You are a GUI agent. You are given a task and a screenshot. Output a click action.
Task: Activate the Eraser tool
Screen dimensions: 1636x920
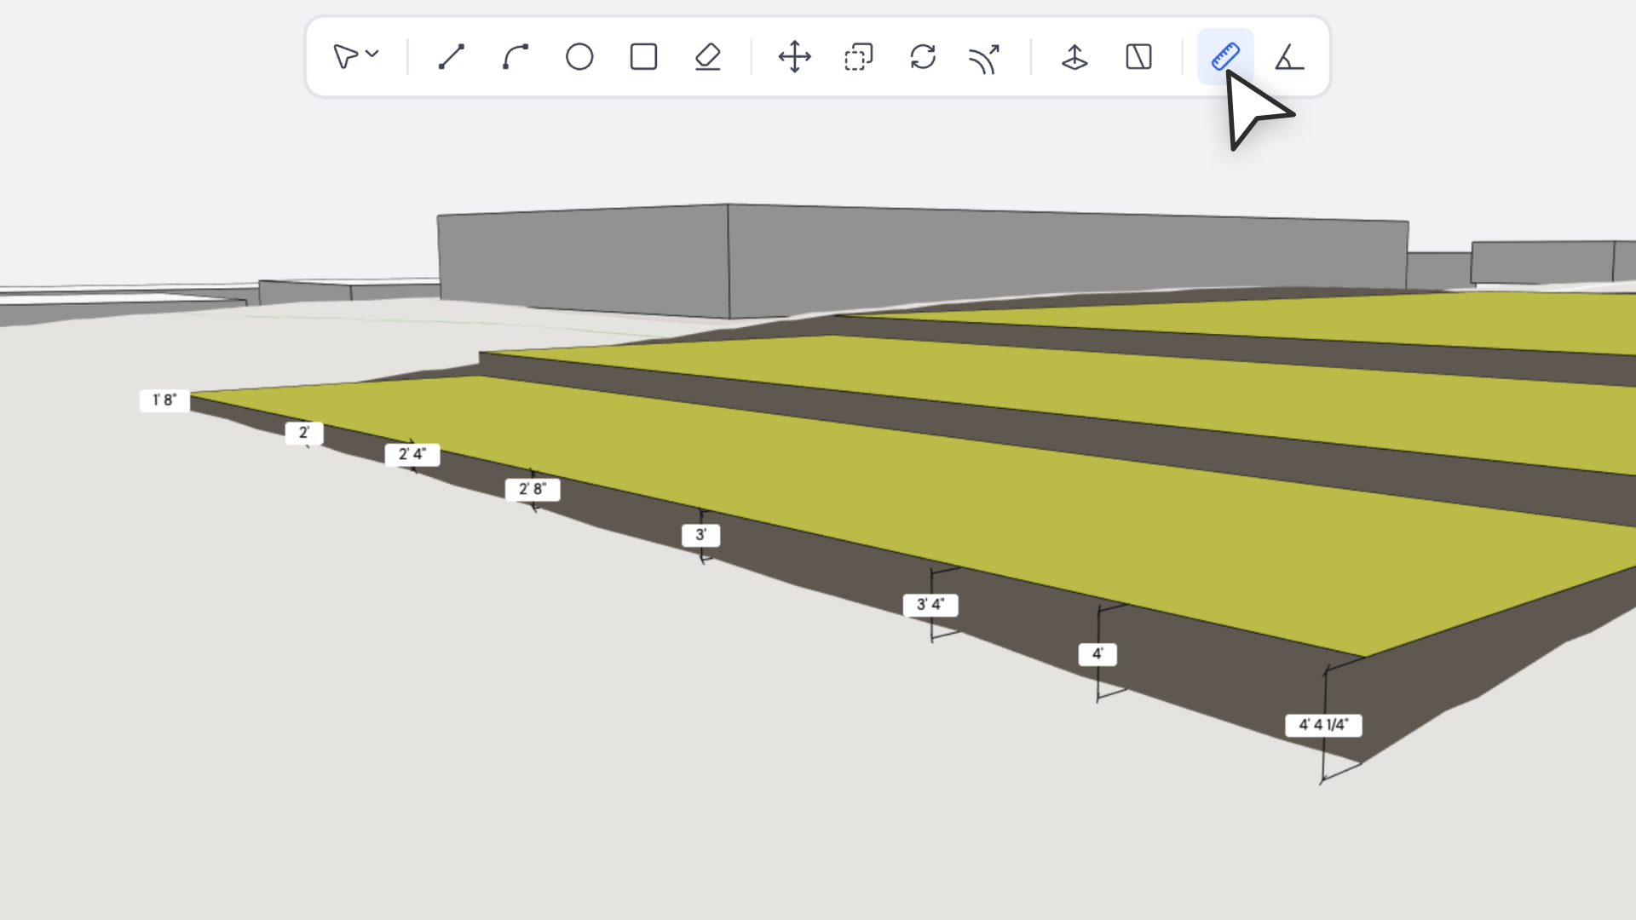[x=707, y=57]
